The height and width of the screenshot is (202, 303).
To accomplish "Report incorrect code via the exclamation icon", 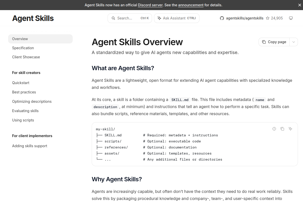I will [274, 129].
